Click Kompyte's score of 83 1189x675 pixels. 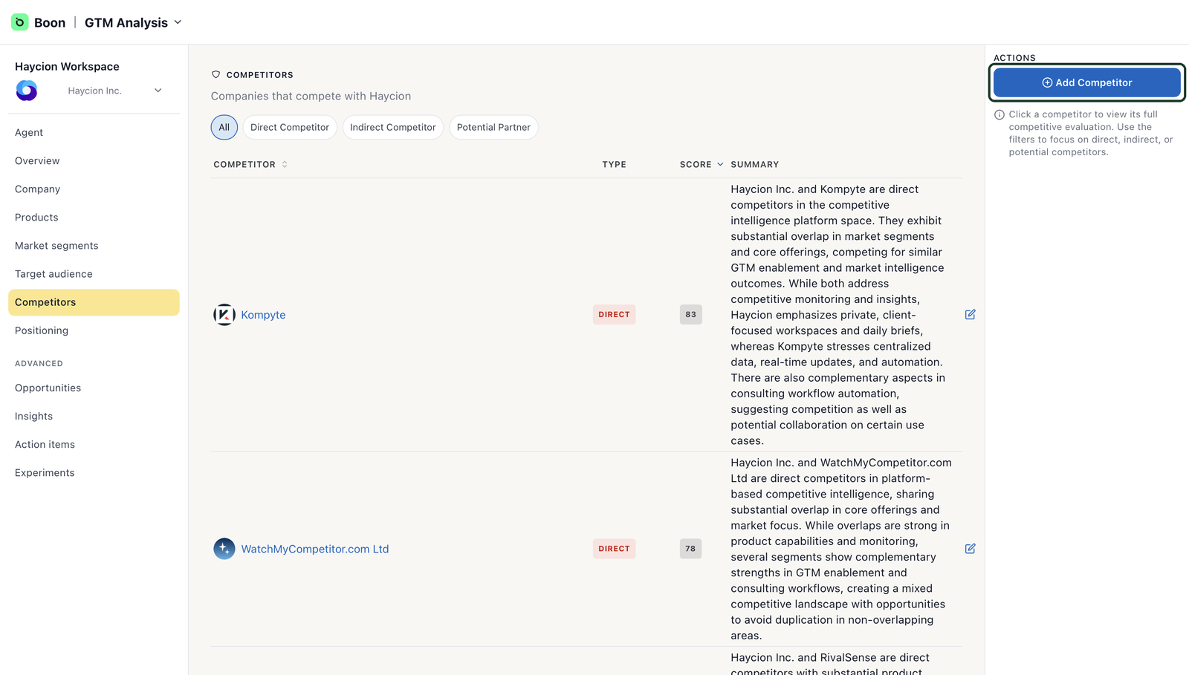click(690, 314)
